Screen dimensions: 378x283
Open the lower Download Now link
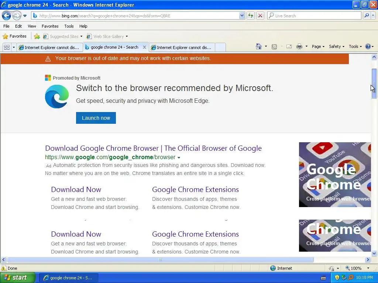pyautogui.click(x=76, y=234)
